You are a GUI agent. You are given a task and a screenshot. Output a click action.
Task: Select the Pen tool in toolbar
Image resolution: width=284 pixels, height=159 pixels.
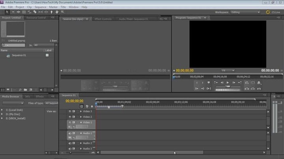[x=51, y=12]
